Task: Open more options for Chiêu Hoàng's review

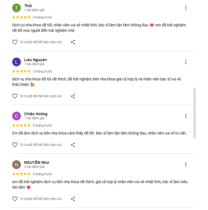Action: tap(186, 116)
